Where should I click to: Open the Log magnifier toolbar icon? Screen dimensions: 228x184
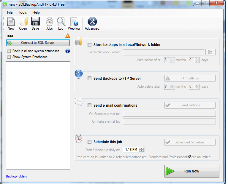tap(61, 23)
